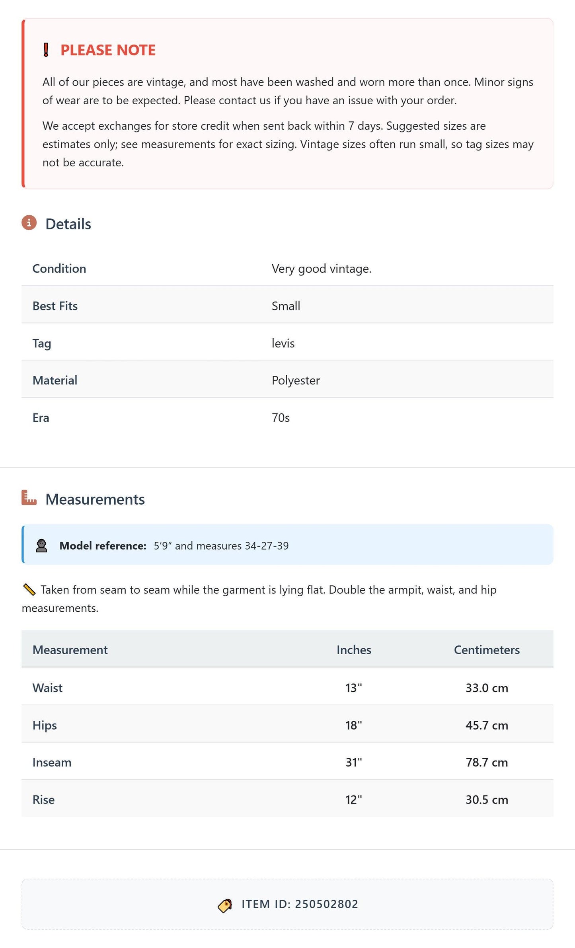Click the Inches column header

click(354, 650)
